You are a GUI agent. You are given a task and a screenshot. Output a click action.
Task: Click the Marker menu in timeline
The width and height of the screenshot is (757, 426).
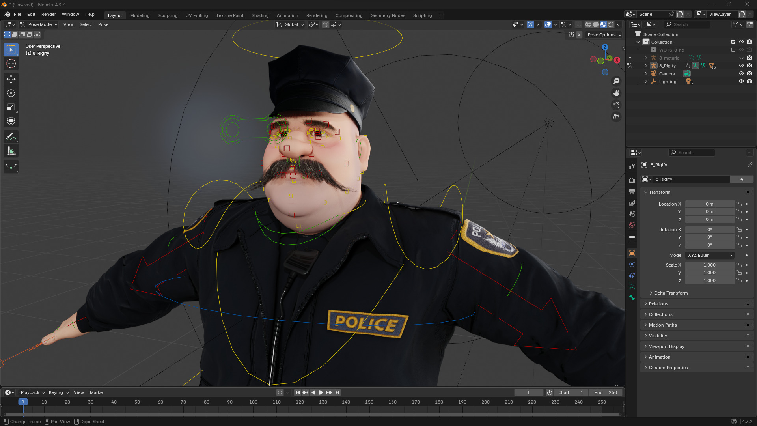[x=97, y=392]
